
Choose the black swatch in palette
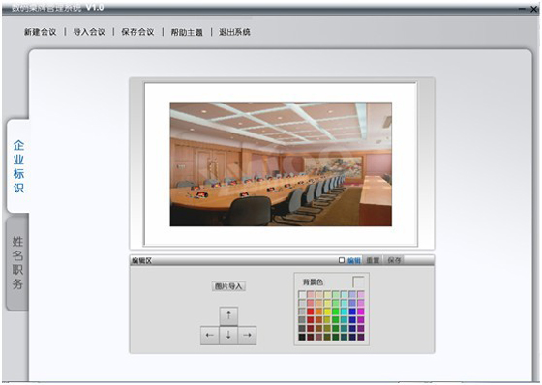[x=302, y=337]
